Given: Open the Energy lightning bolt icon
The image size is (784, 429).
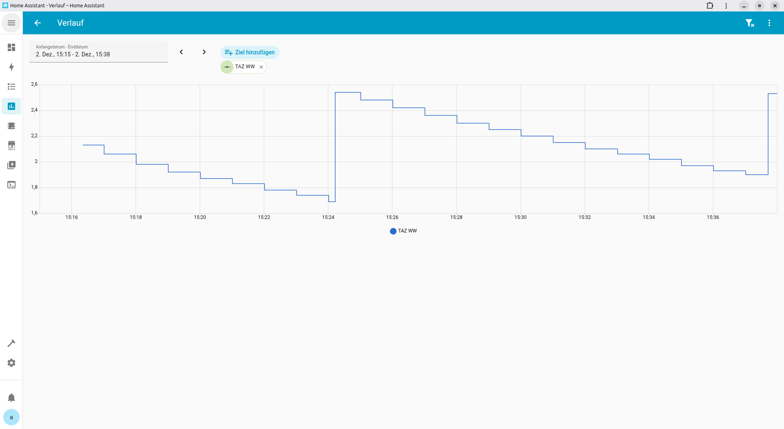Looking at the screenshot, I should pos(11,67).
